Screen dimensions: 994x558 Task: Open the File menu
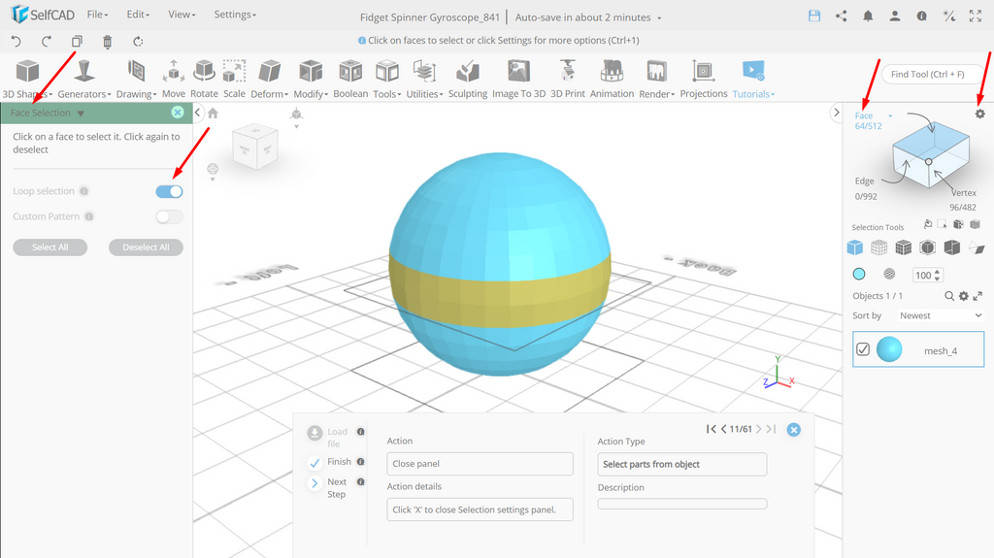(x=98, y=14)
